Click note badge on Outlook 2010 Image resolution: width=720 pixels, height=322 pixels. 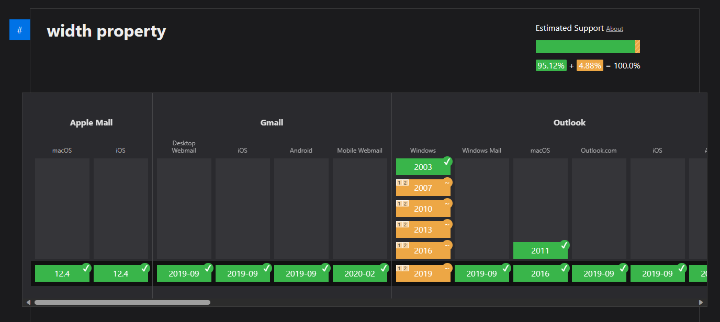click(x=402, y=203)
